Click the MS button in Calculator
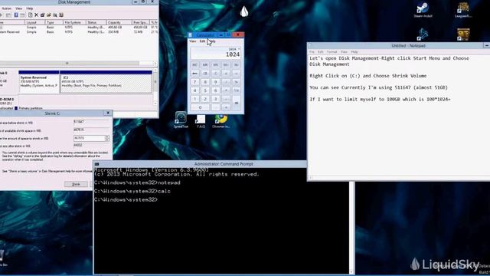The image size is (490, 276). (215, 64)
